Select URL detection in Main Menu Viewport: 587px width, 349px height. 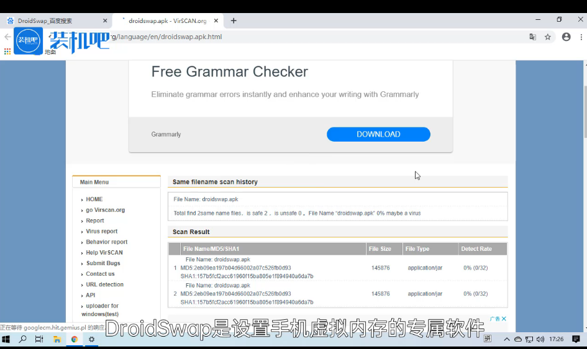(104, 284)
